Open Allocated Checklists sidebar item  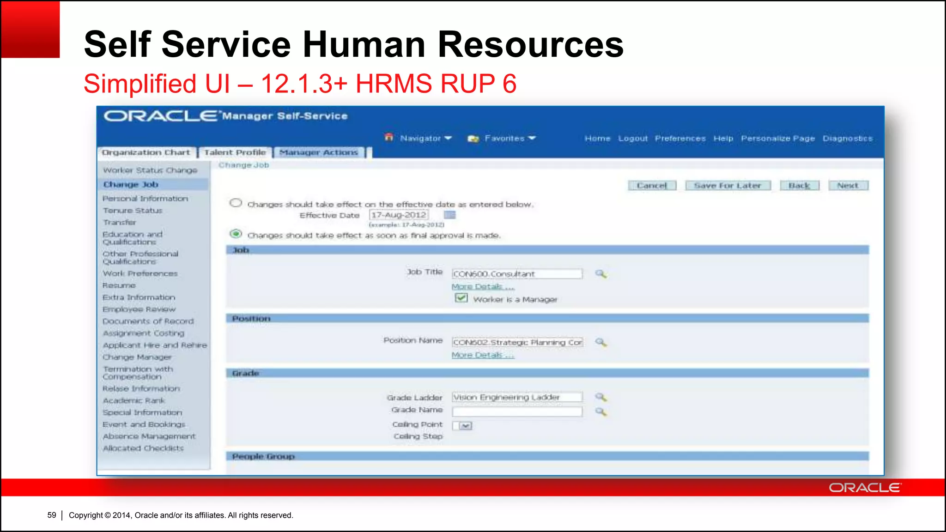click(x=143, y=448)
